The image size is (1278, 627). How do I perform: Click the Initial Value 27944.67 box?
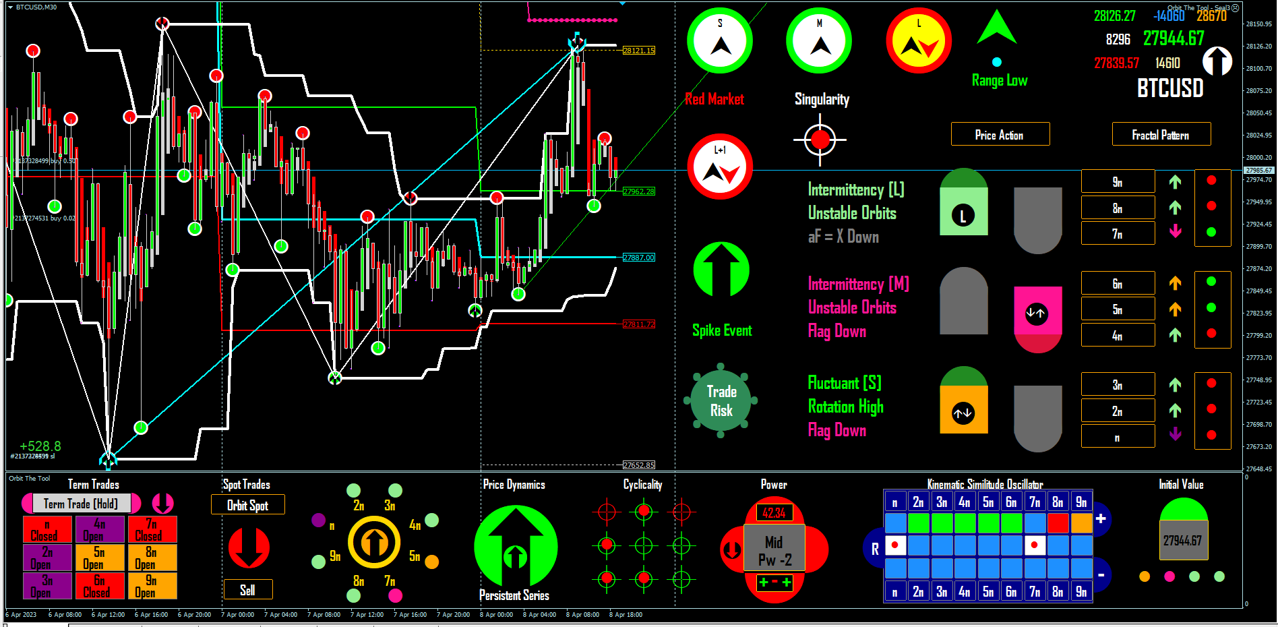(1183, 540)
